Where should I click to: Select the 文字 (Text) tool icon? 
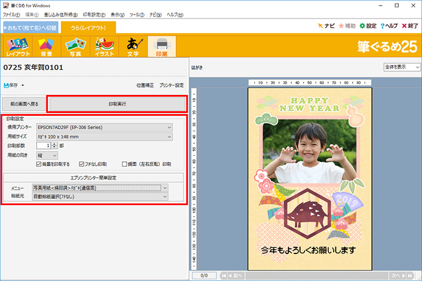[x=133, y=47]
